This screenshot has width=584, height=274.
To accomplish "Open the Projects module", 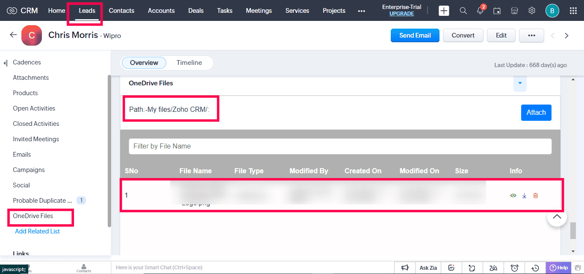I will 334,11.
